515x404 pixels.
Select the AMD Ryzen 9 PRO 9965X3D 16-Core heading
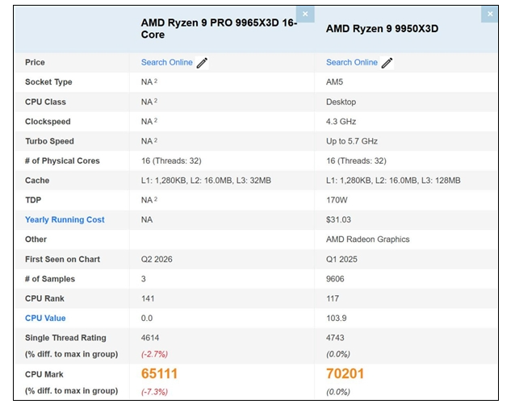pos(219,28)
